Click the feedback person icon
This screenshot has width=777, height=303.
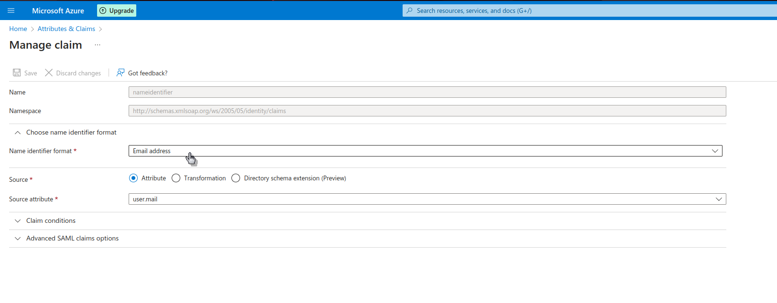pos(120,73)
